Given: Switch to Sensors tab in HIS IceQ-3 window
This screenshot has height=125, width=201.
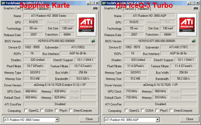Looking at the screenshot, I should click(x=129, y=9).
